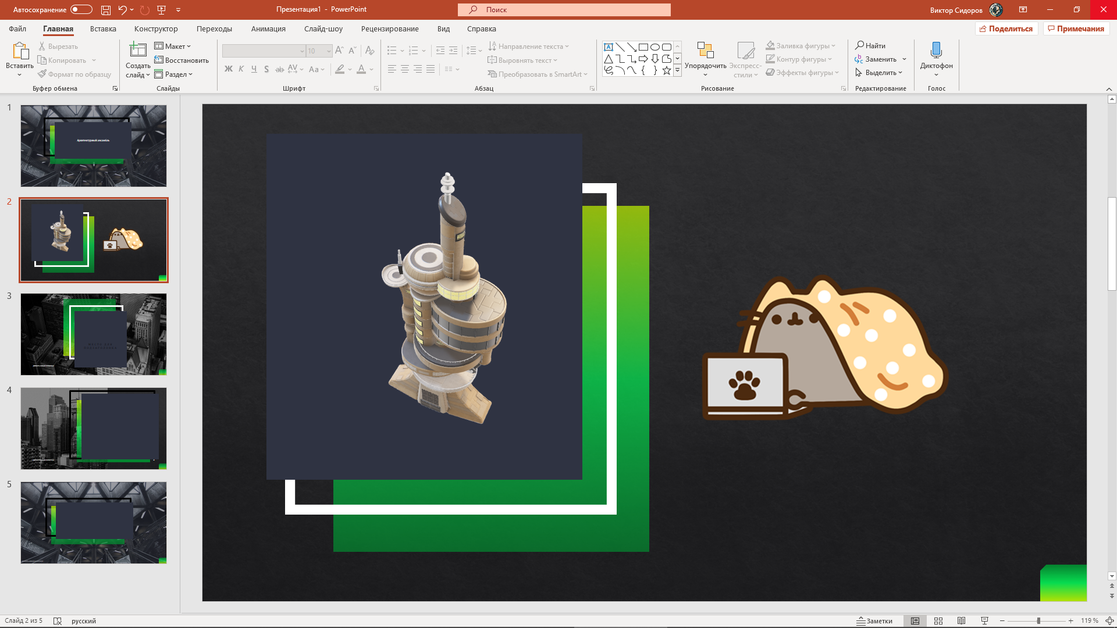Click the Поделиться share button
This screenshot has height=628, width=1117.
pos(1006,28)
